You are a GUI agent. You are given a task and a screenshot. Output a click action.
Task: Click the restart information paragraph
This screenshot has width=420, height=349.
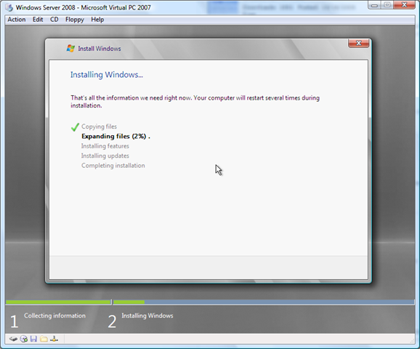tap(195, 102)
